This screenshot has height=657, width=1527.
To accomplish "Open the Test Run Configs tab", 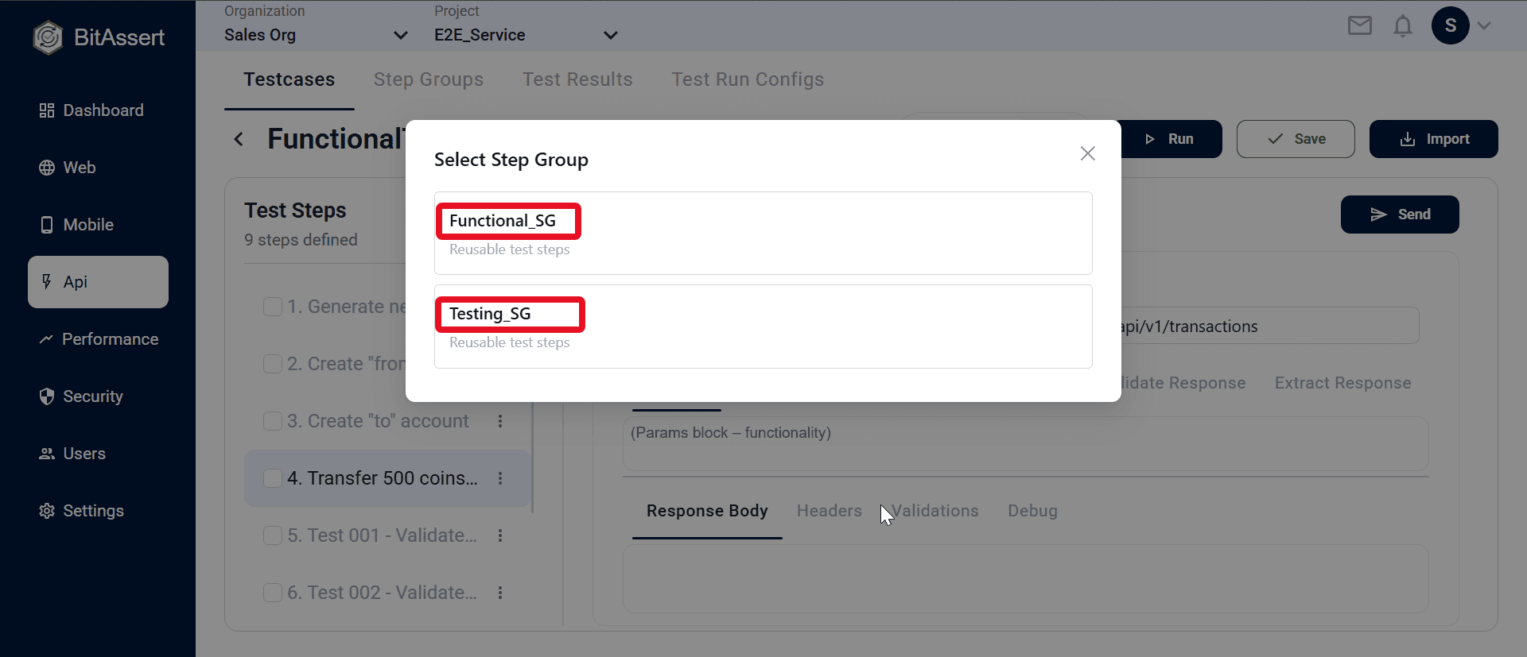I will pyautogui.click(x=748, y=79).
